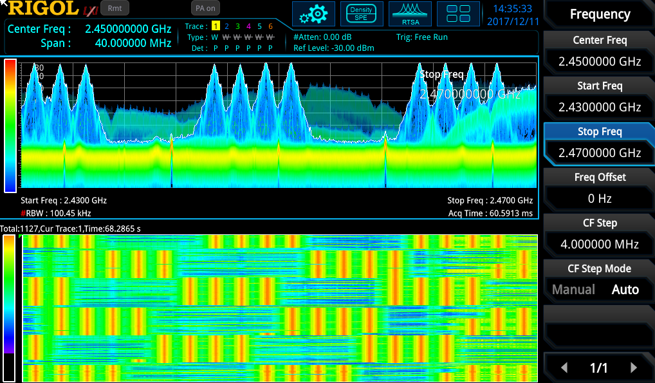The width and height of the screenshot is (655, 383).
Task: Select Trace 3 indicator
Action: (x=237, y=26)
